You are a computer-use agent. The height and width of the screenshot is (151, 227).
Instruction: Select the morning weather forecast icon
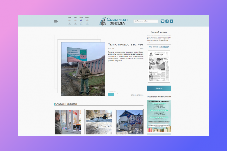(x=75, y=20)
